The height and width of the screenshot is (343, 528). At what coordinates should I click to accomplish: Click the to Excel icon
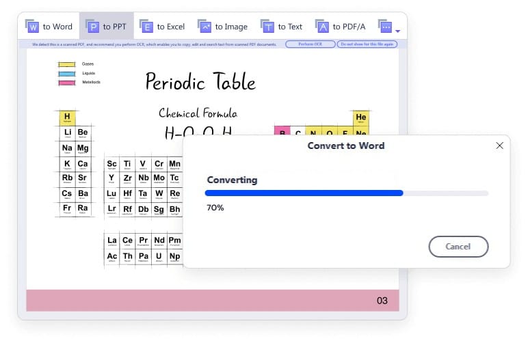146,26
